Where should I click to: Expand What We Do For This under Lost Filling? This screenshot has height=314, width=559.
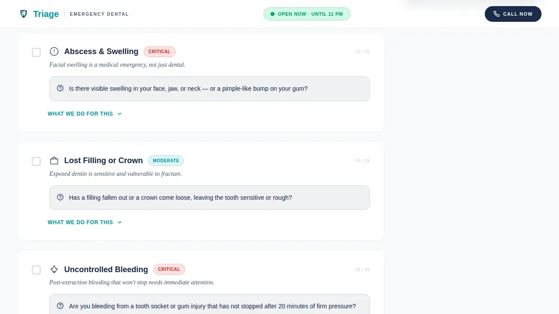(85, 222)
